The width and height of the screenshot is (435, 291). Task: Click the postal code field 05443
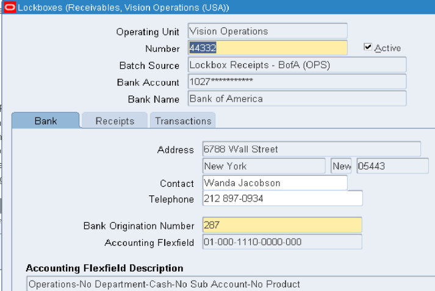392,166
